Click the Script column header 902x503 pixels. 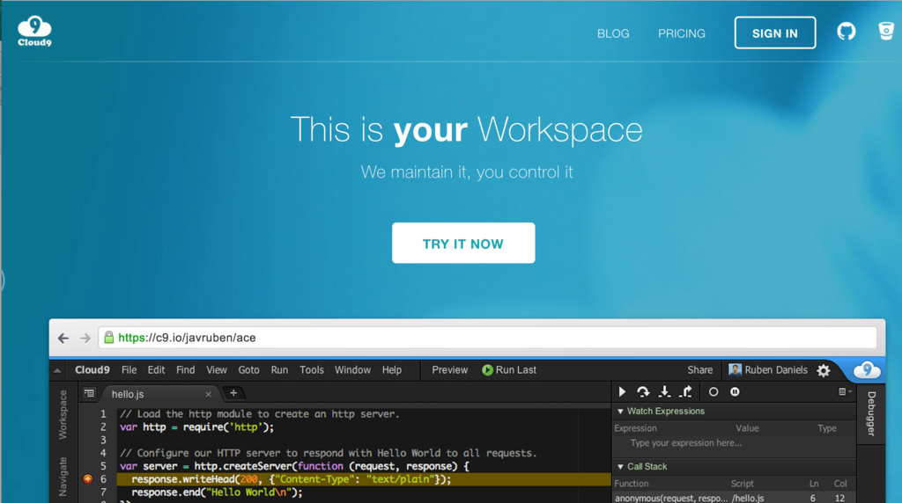742,484
